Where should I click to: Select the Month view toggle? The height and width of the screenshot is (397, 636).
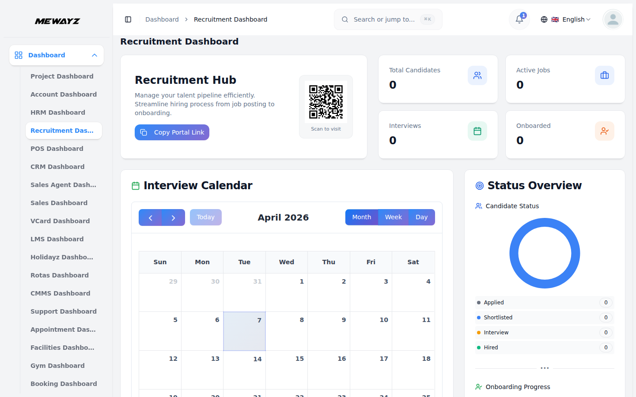(362, 217)
